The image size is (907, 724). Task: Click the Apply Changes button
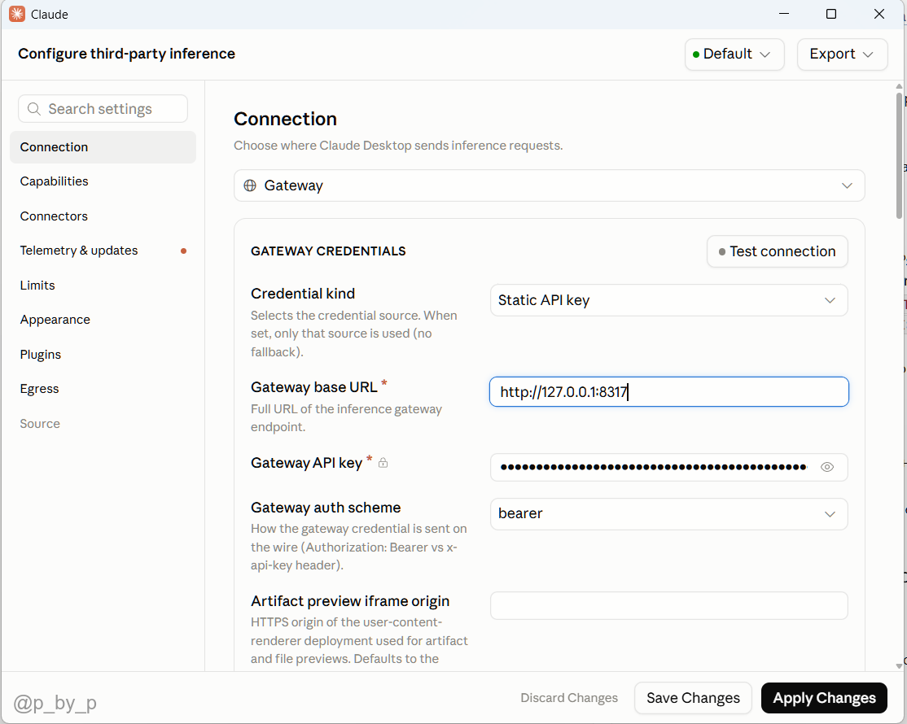coord(824,698)
